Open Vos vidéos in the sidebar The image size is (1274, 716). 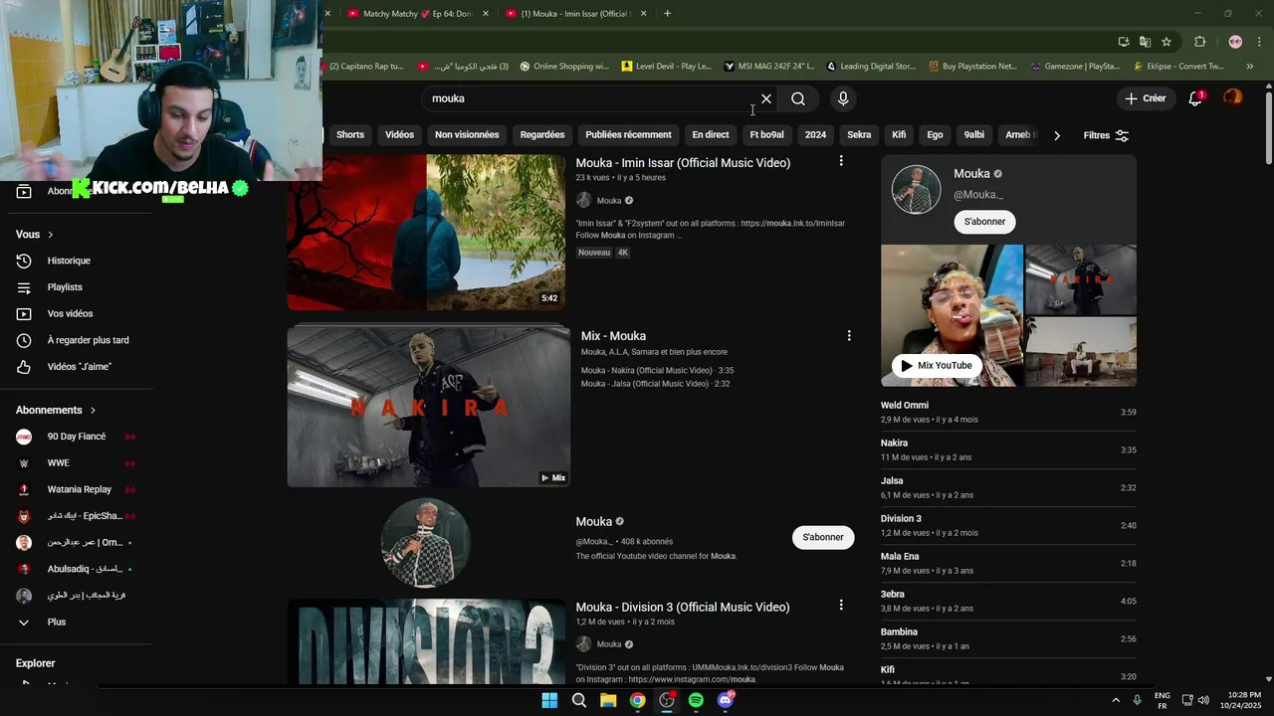pyautogui.click(x=70, y=313)
